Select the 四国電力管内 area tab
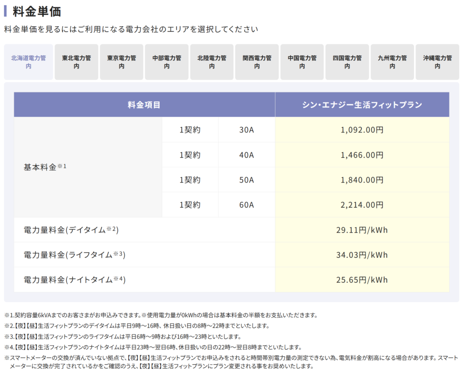 347,62
